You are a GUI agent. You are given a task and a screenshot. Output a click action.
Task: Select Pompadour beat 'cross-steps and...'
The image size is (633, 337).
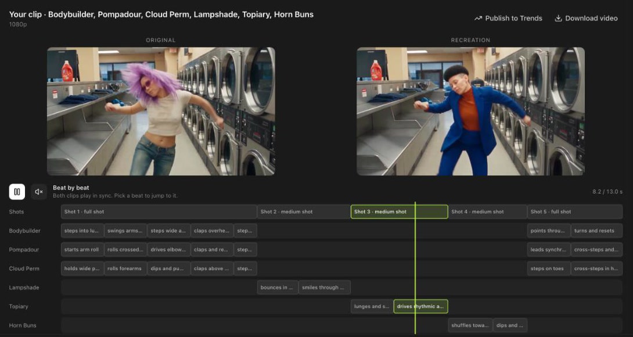(596, 250)
